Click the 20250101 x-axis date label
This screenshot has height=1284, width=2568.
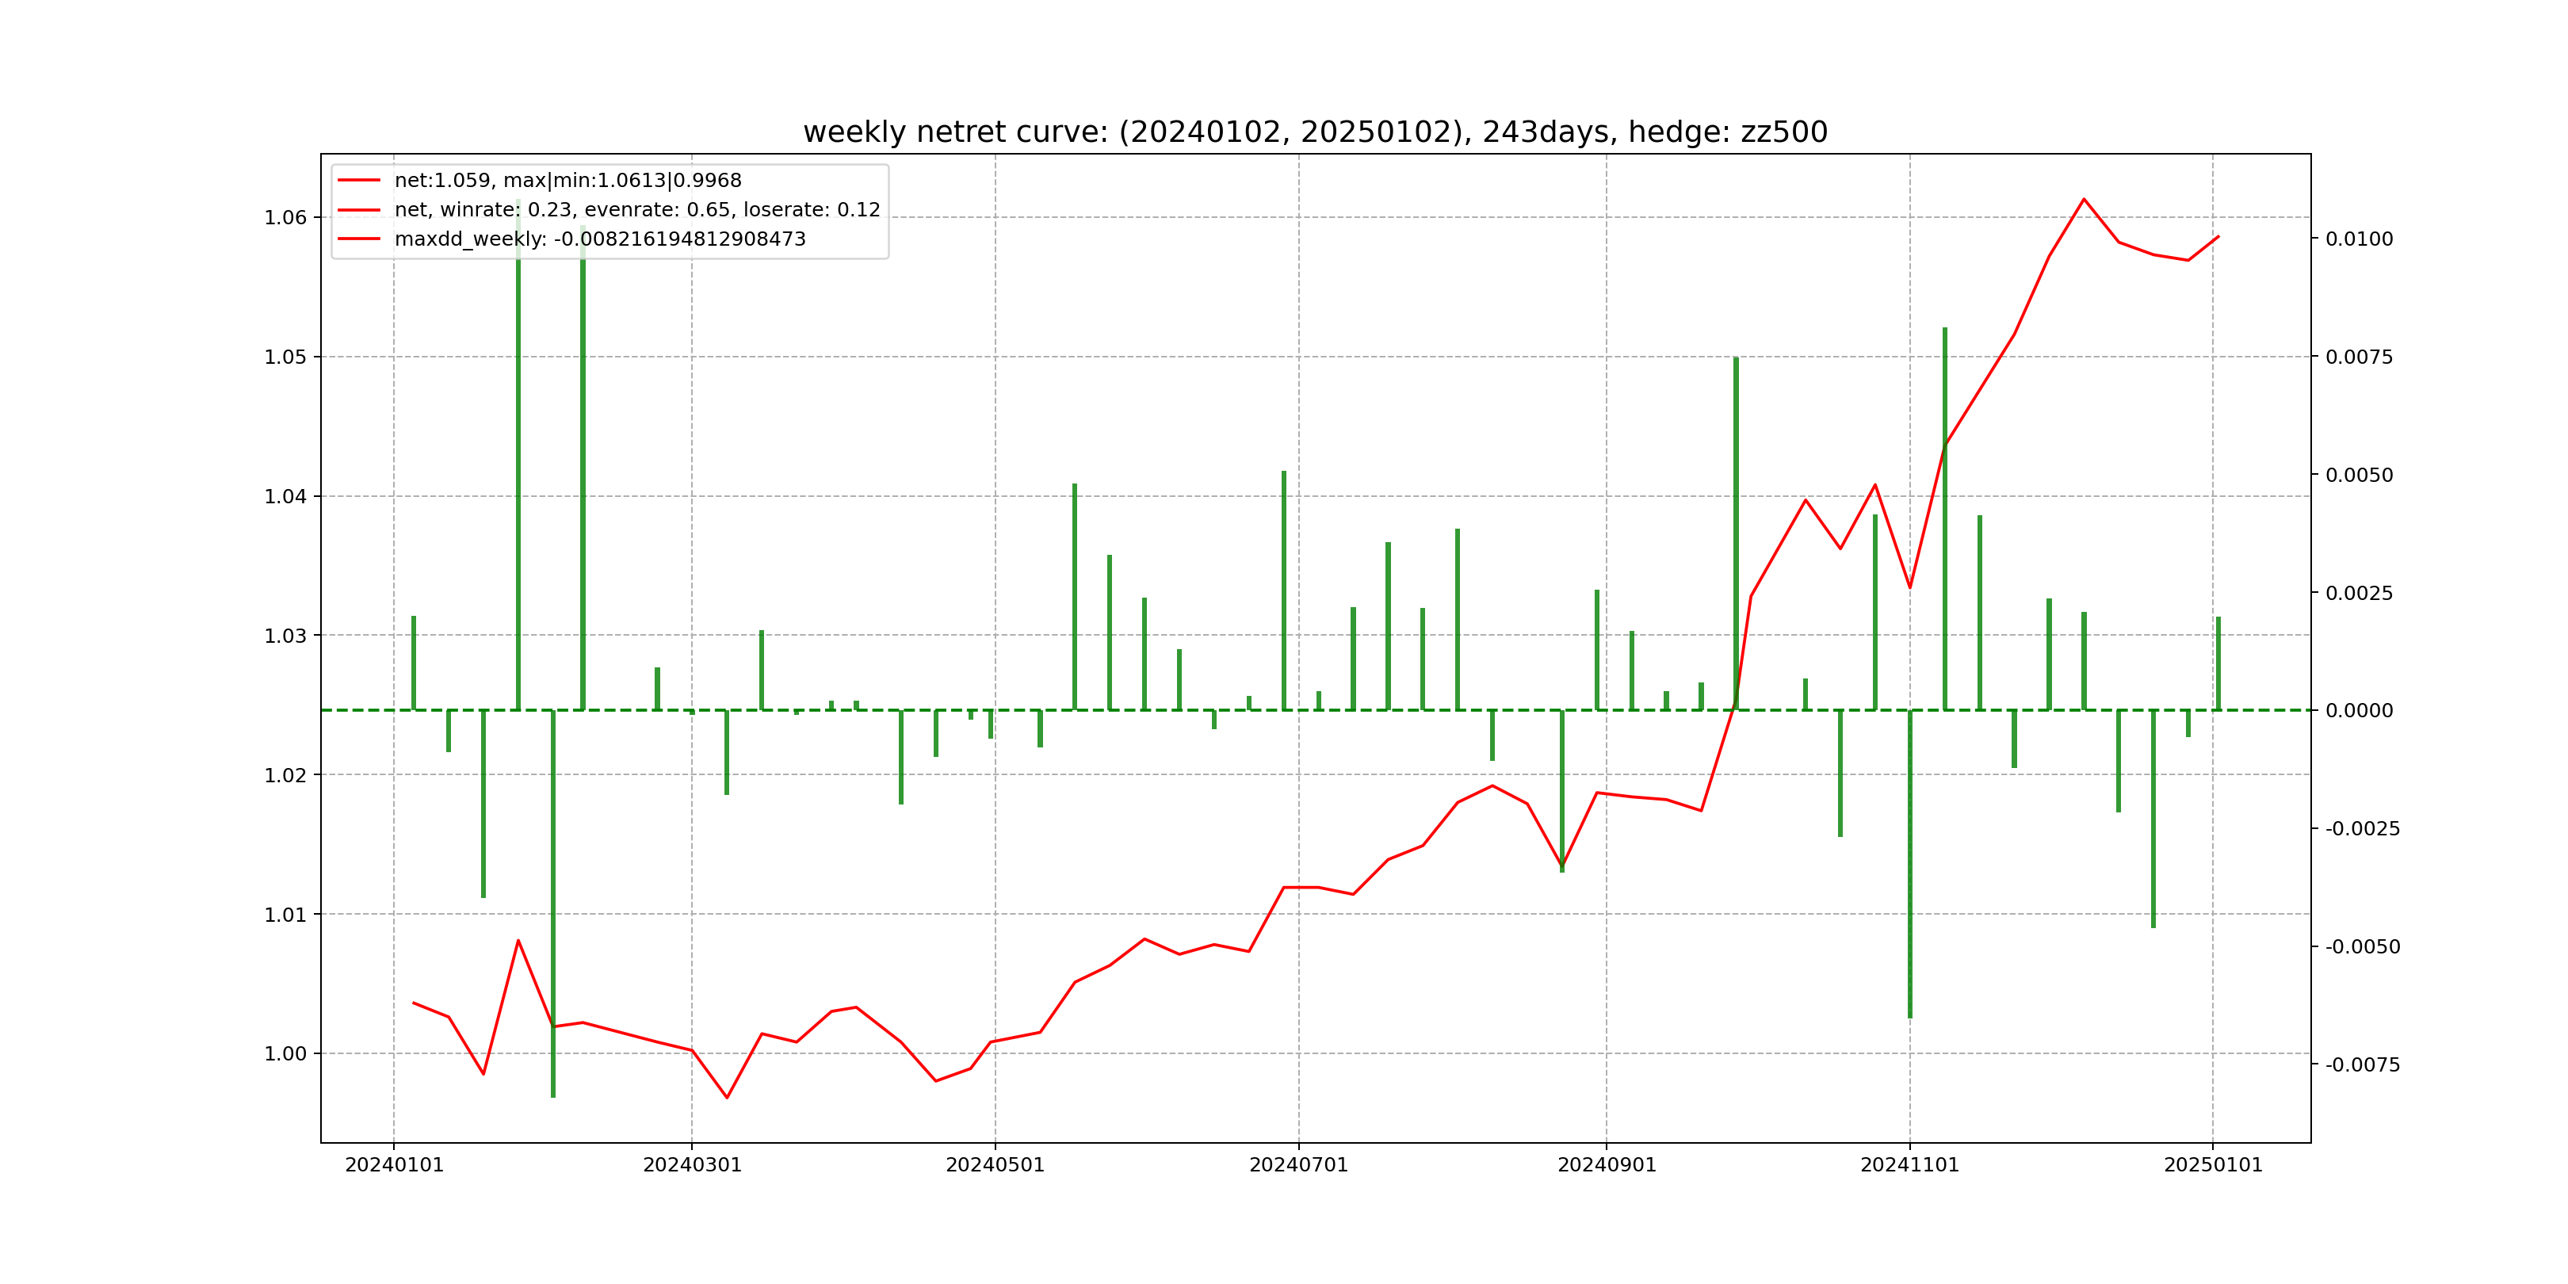[x=2213, y=1165]
